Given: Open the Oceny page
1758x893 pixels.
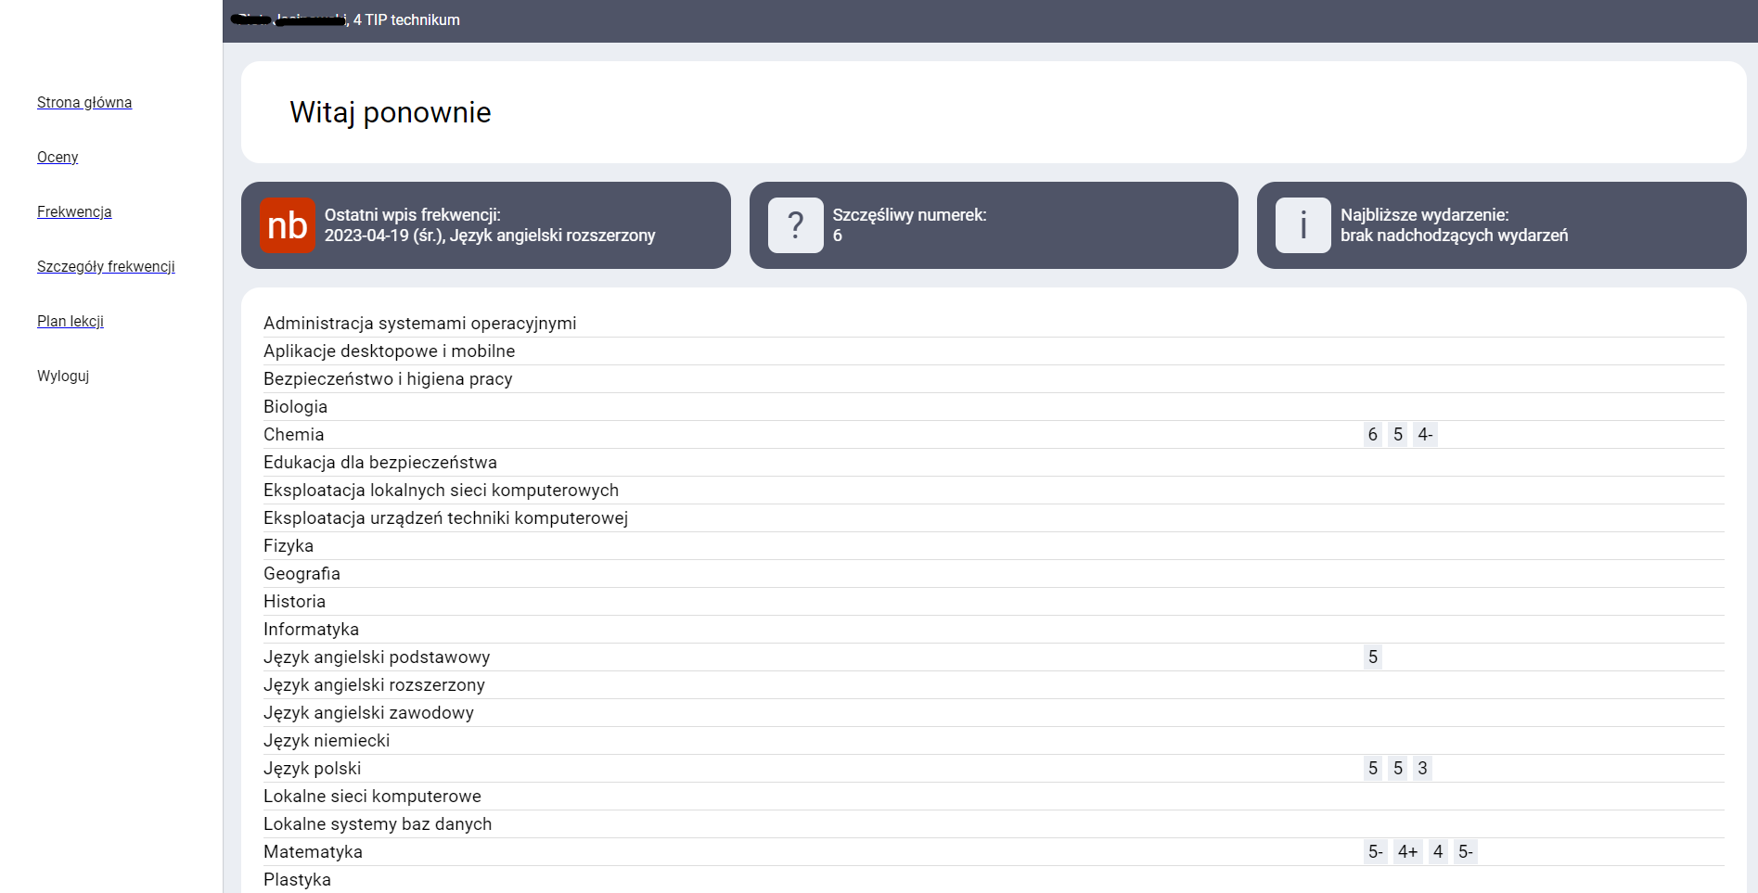Looking at the screenshot, I should [58, 157].
